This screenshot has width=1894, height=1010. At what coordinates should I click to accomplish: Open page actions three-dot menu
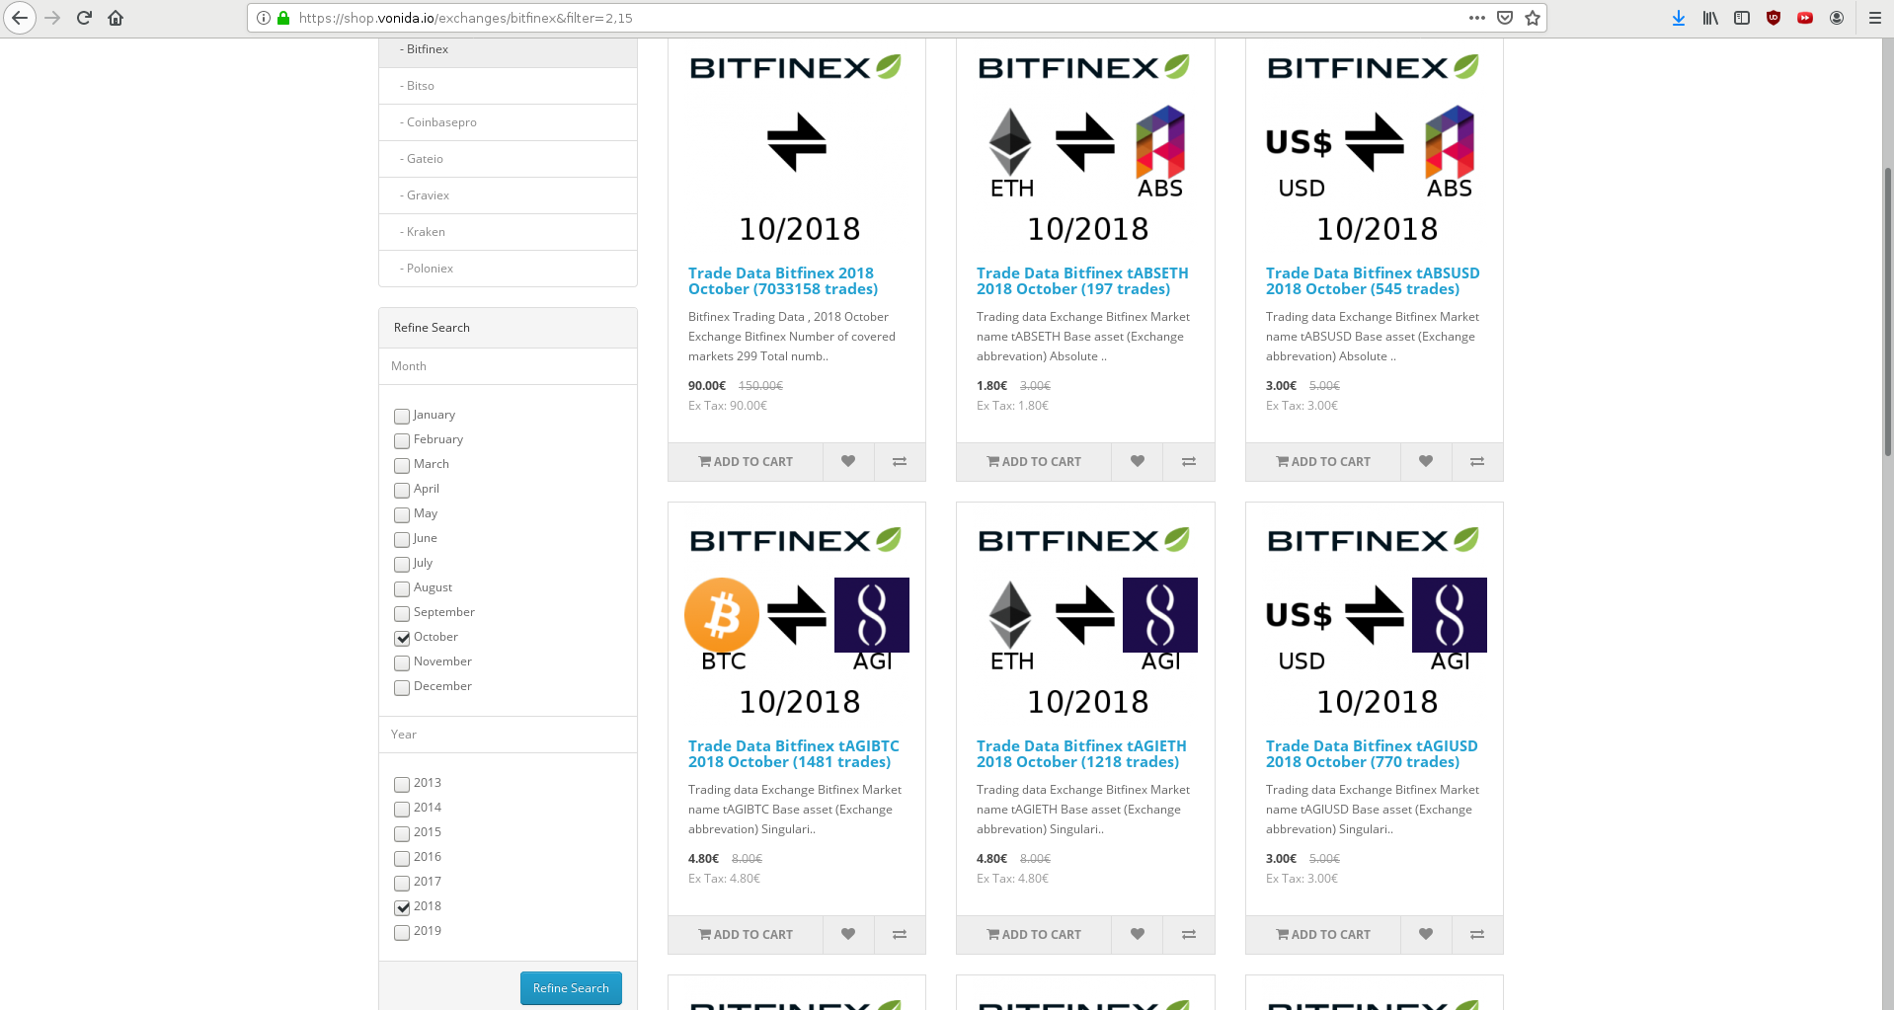pos(1477,18)
